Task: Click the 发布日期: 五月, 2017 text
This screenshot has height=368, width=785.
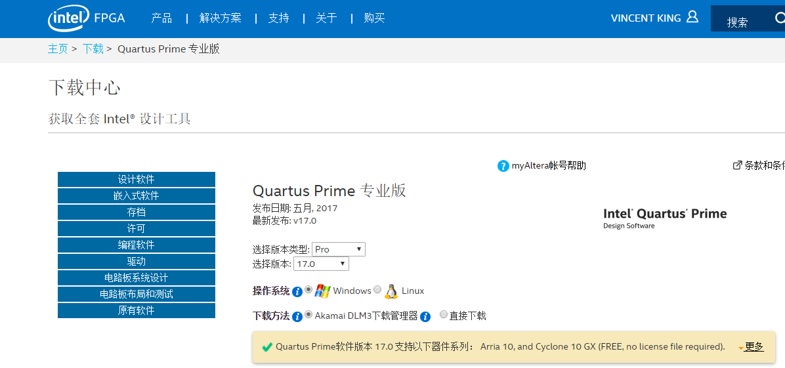Action: pyautogui.click(x=295, y=209)
